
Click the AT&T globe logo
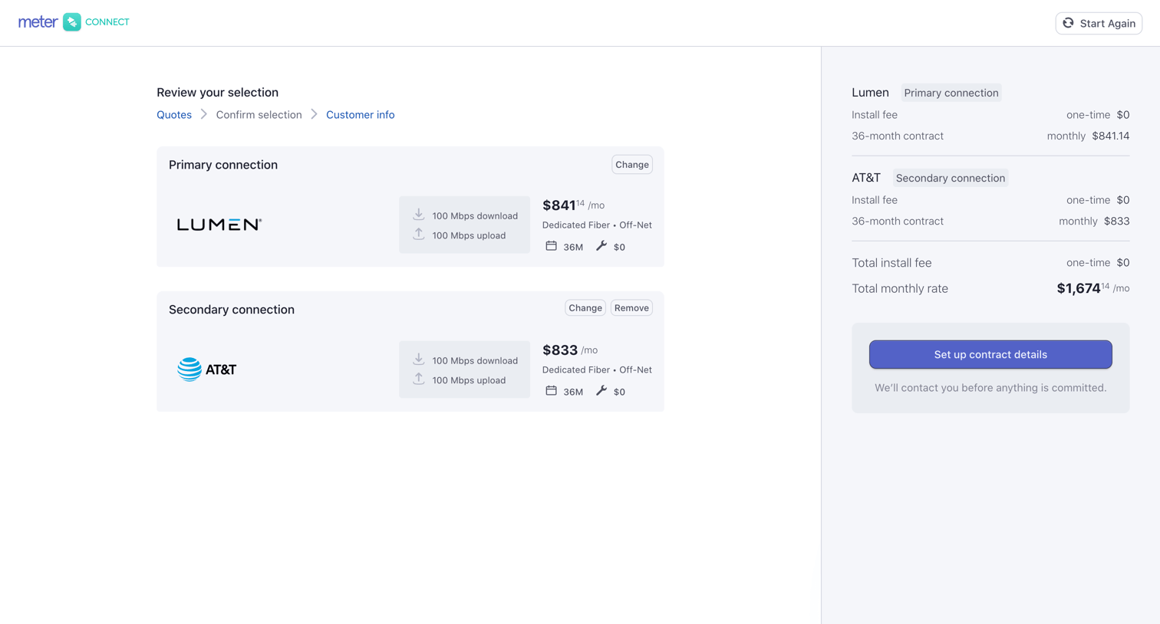point(189,369)
